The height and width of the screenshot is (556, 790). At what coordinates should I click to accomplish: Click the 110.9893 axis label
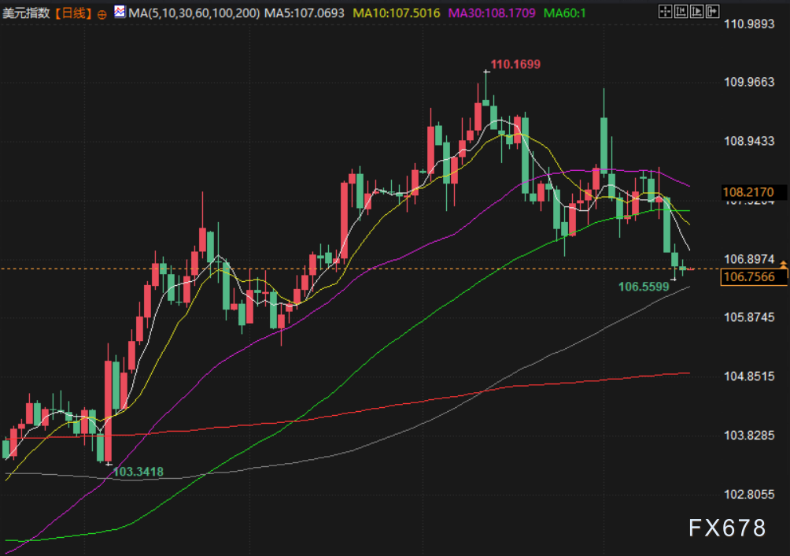coord(748,24)
